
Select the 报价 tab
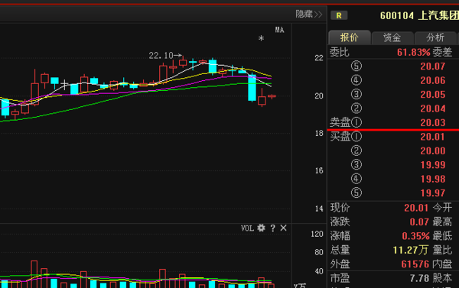[349, 37]
